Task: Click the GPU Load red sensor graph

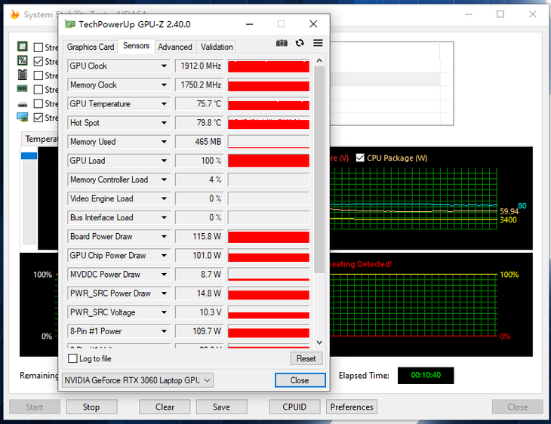Action: [269, 161]
